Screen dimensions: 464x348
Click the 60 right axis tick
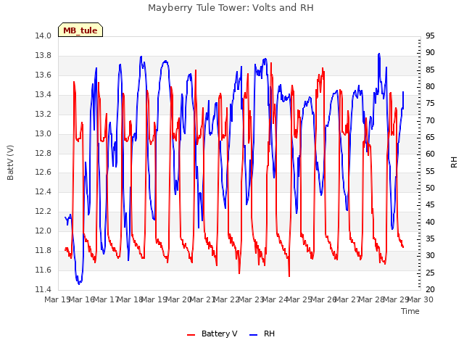click(430, 154)
